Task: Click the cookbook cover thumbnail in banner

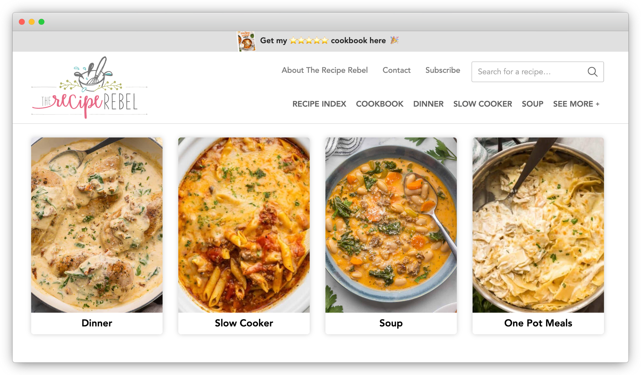Action: (x=246, y=41)
